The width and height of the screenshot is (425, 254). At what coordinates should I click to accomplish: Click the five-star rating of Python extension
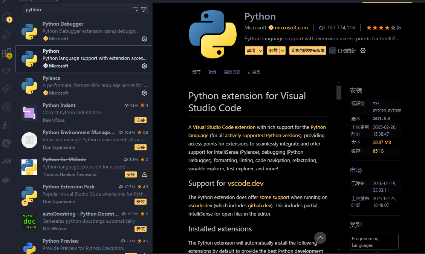pyautogui.click(x=381, y=28)
